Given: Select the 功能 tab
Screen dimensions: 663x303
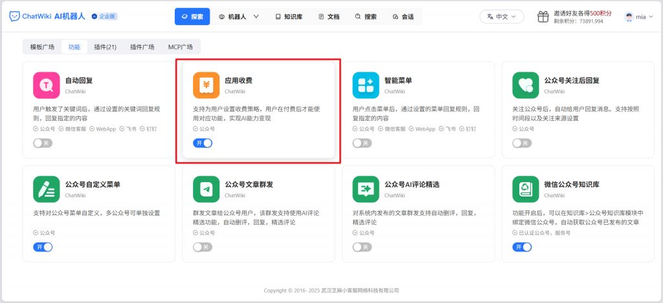Looking at the screenshot, I should click(x=74, y=47).
